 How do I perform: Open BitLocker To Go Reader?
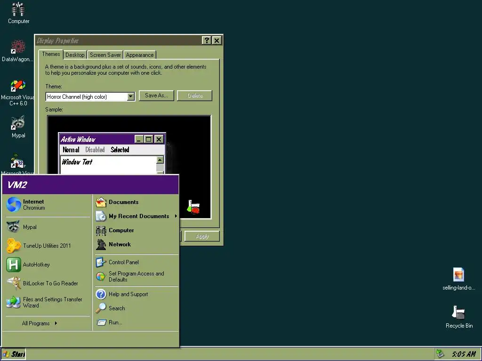tap(48, 283)
